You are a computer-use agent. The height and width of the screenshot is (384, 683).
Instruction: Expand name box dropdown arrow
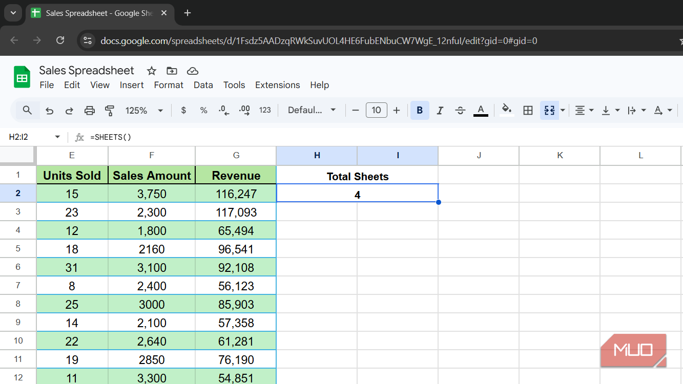tap(57, 137)
